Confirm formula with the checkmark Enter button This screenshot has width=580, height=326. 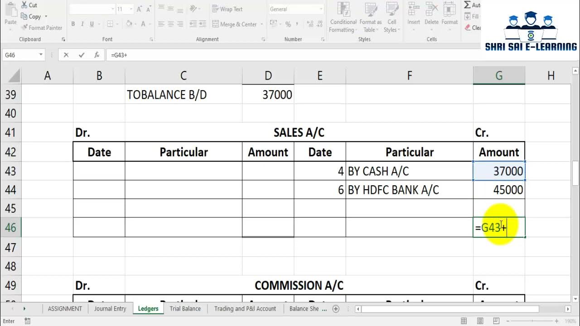(82, 55)
